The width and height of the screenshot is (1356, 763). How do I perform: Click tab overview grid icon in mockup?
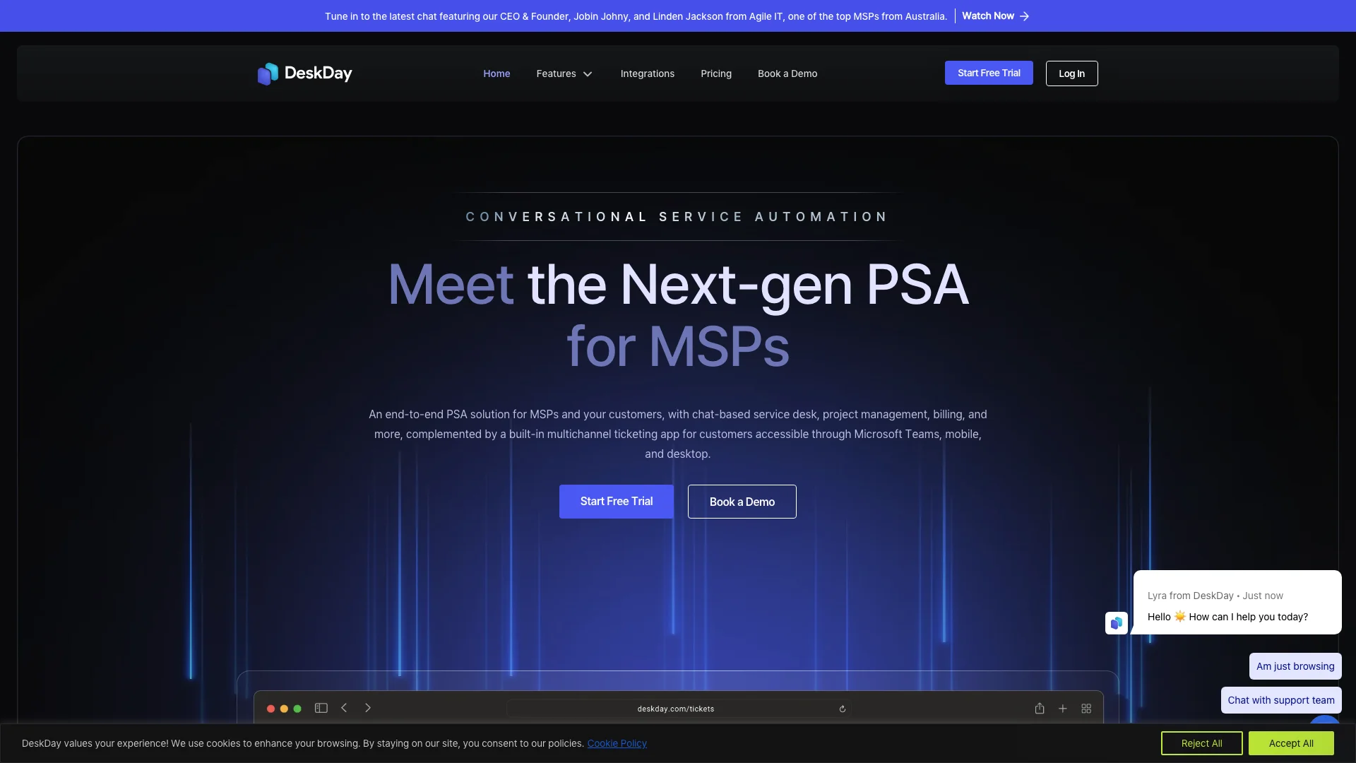coord(1086,709)
